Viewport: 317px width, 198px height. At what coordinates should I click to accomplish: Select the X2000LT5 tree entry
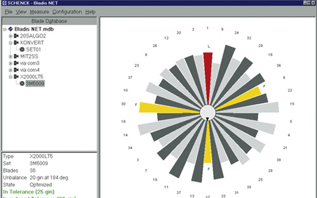tap(32, 77)
